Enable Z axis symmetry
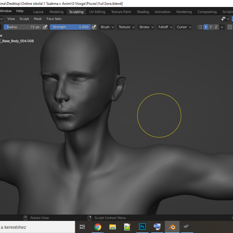Viewport: 233px width, 233px height. click(x=216, y=27)
